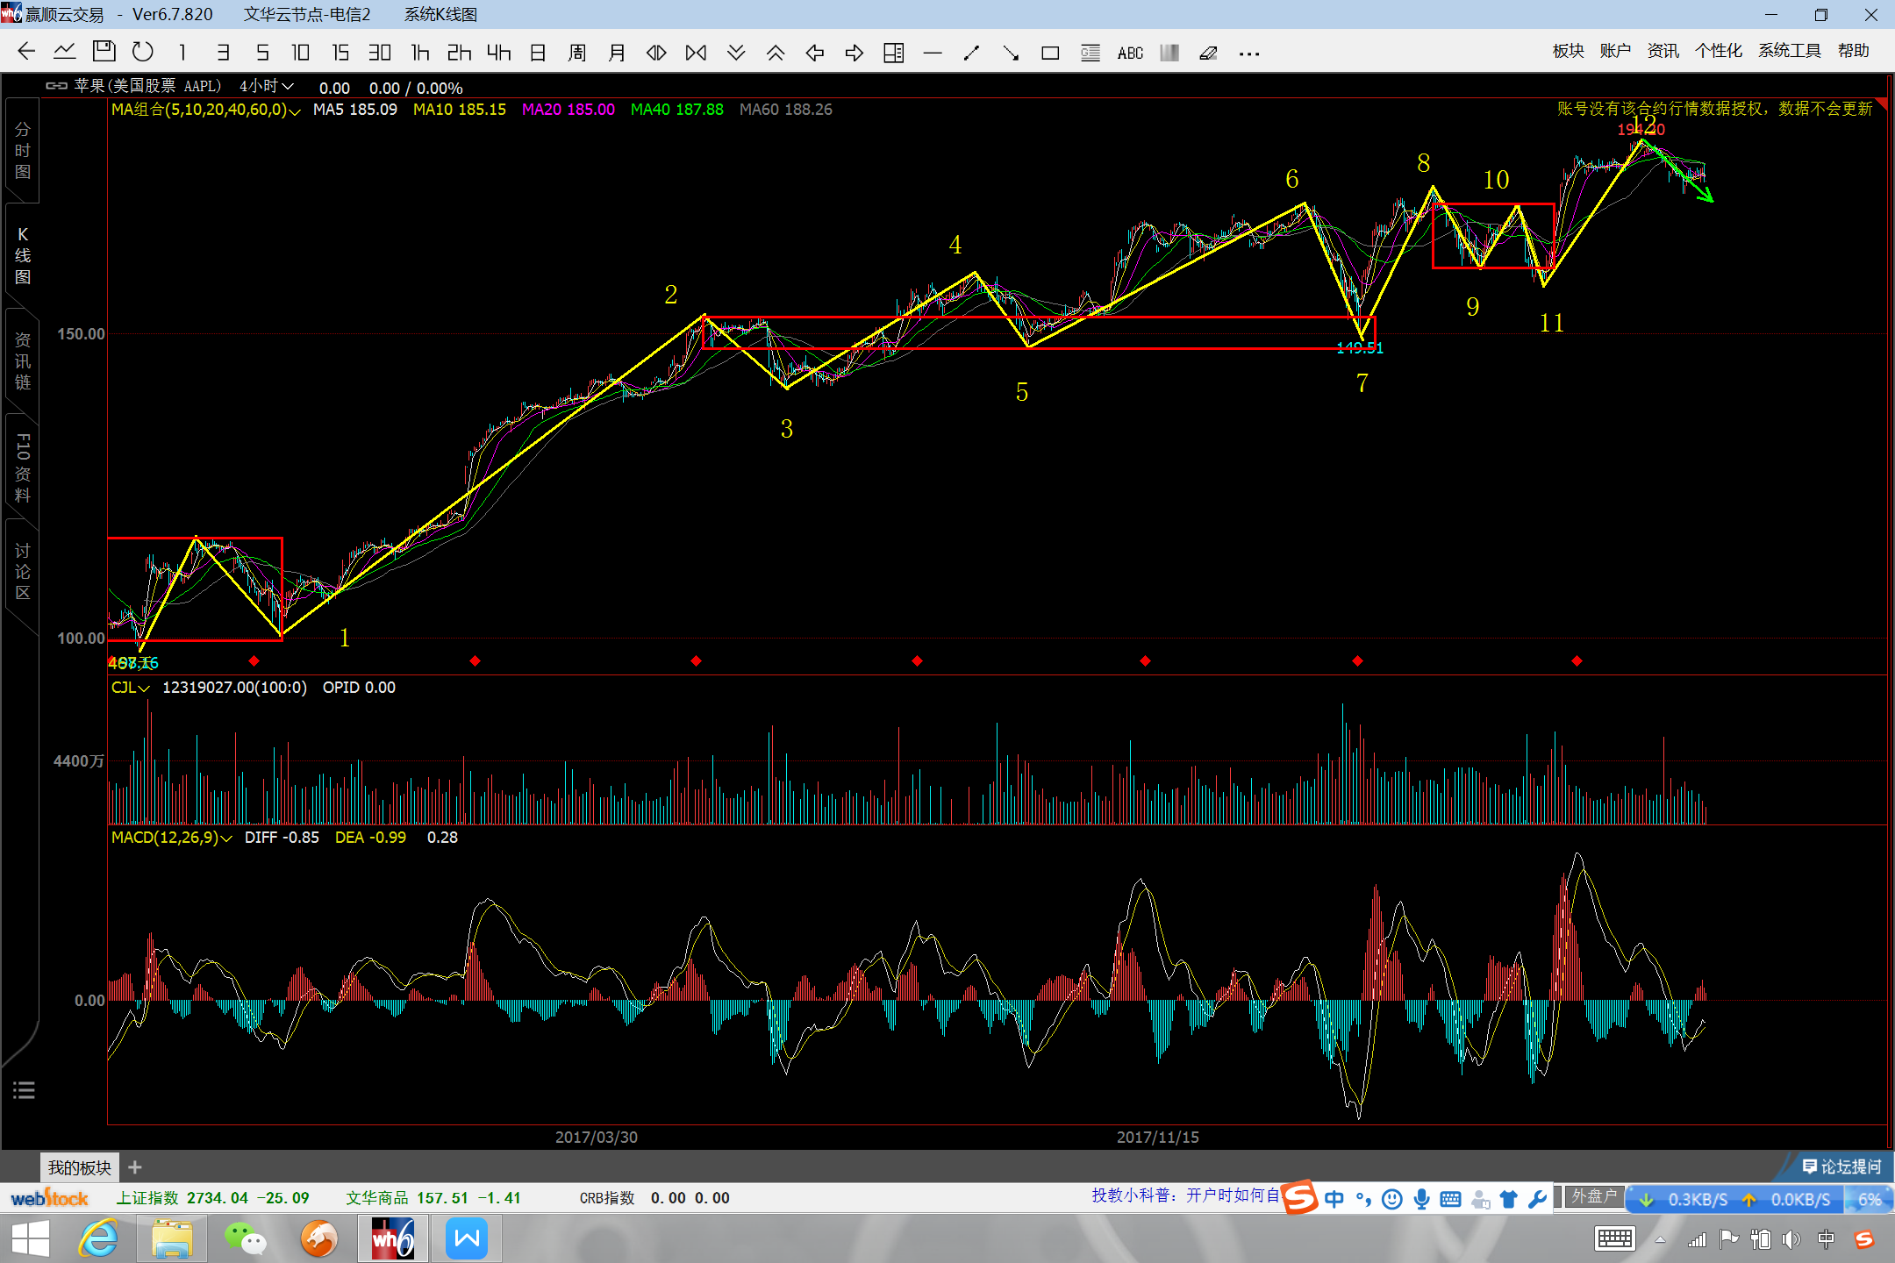Click the 论坛提问 button
This screenshot has width=1895, height=1263.
1841,1167
